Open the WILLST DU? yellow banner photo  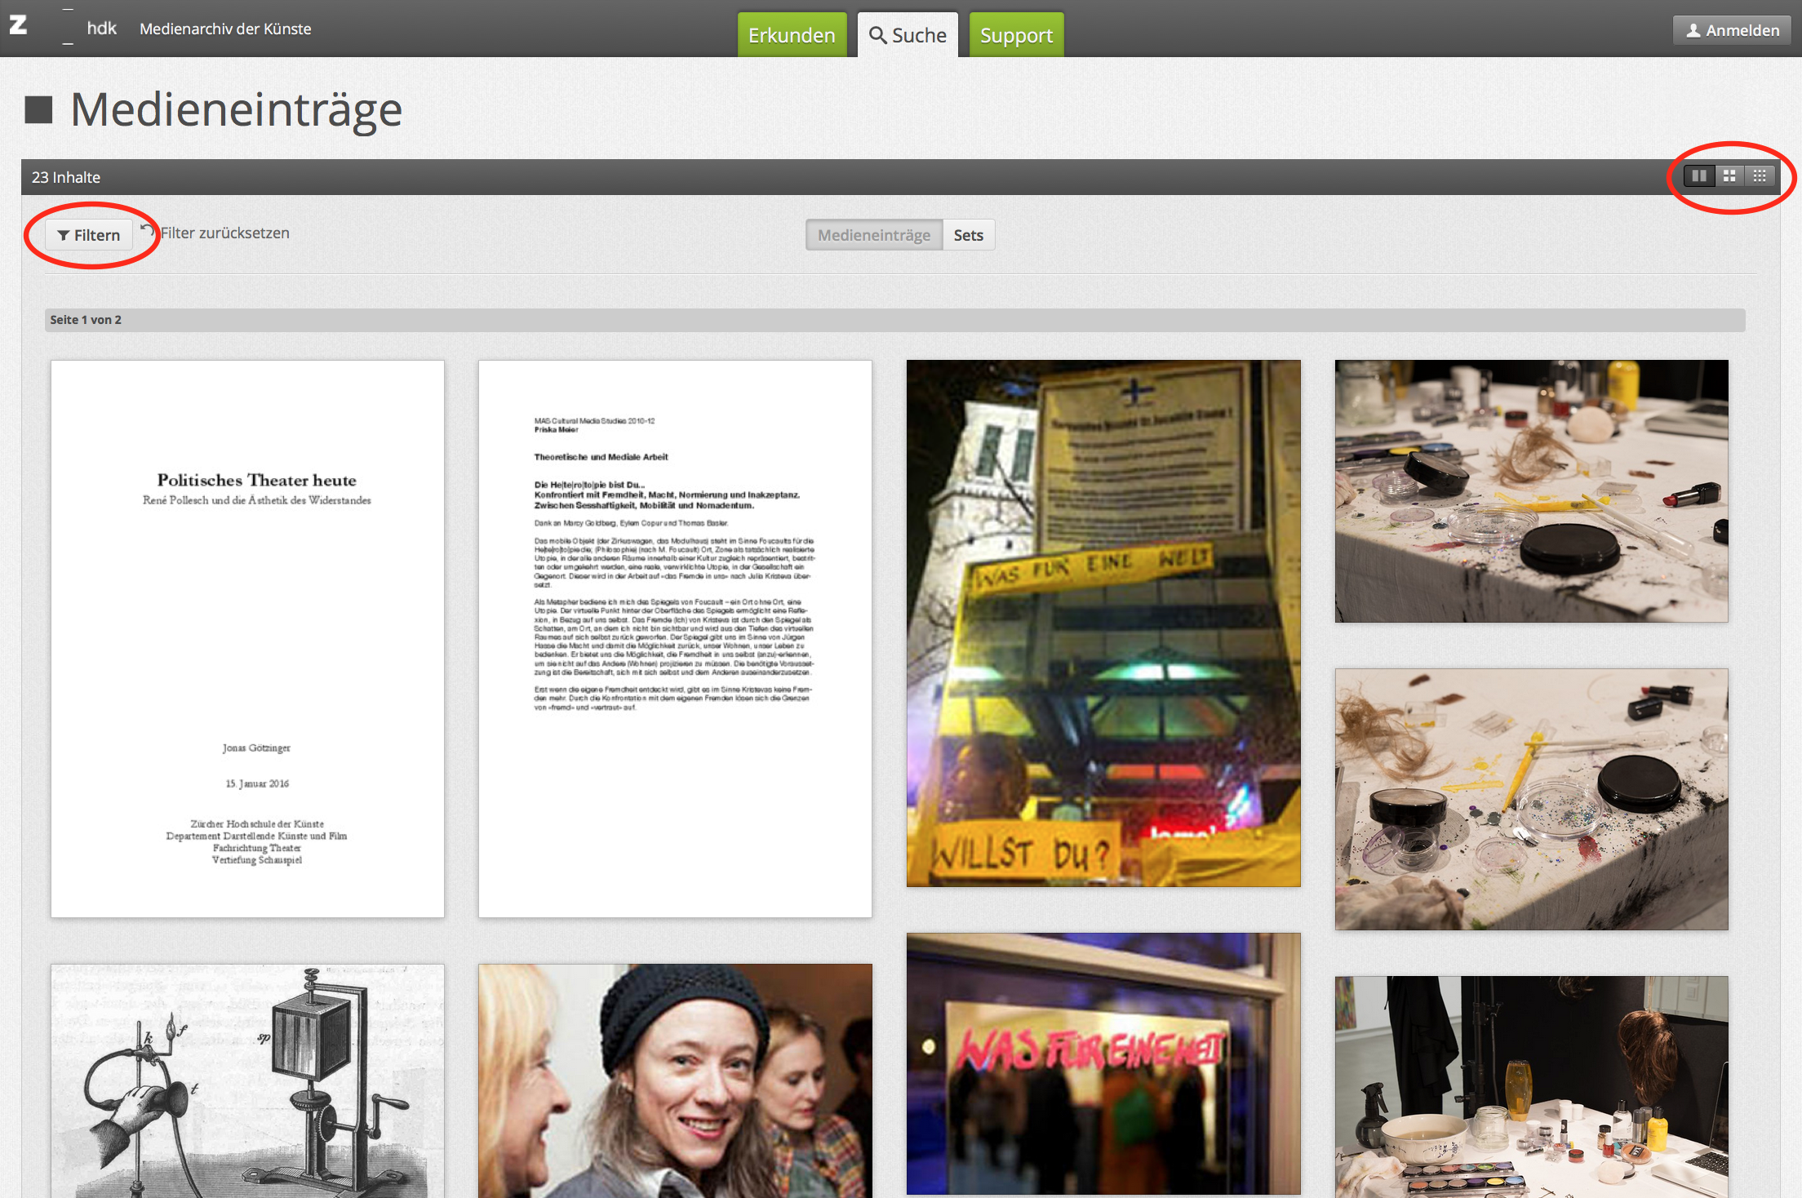click(1103, 623)
